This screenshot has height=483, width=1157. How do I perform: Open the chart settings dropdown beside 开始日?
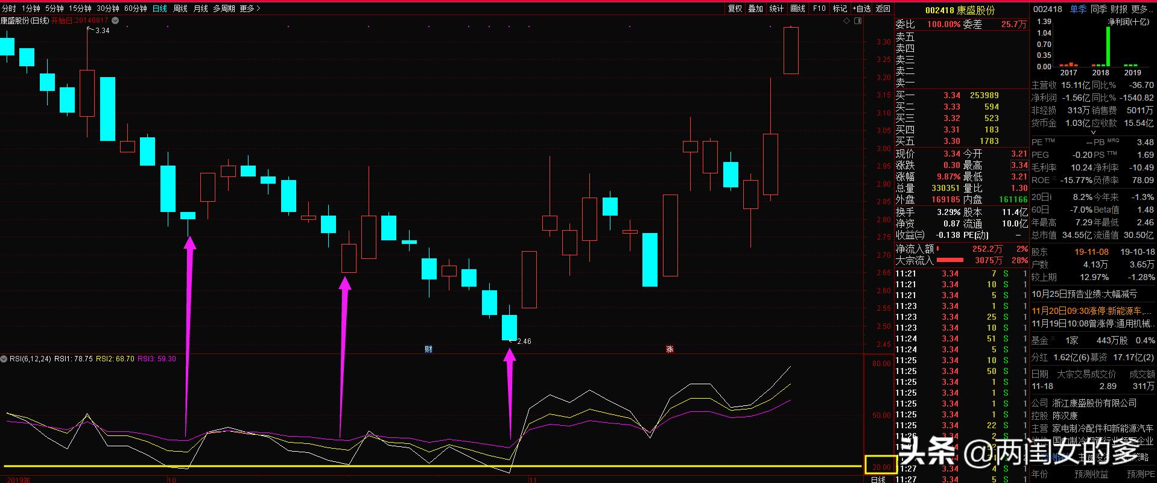(x=115, y=20)
